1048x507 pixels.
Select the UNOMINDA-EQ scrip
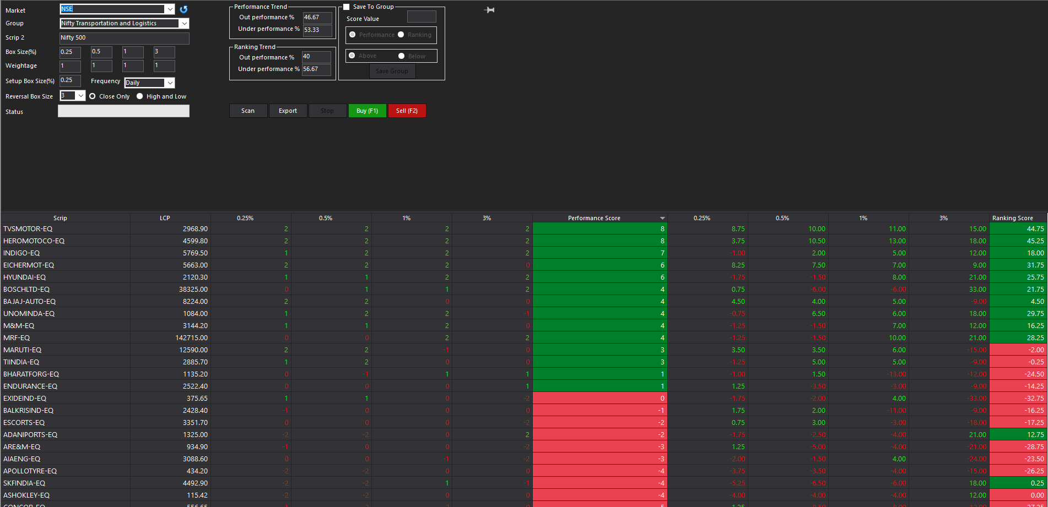point(29,314)
